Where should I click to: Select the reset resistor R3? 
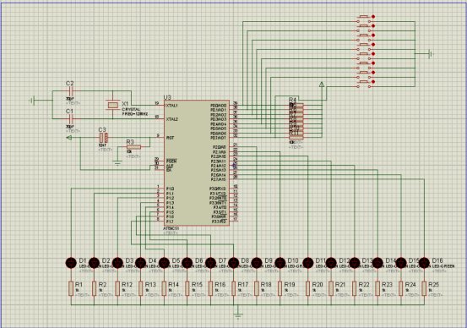pyautogui.click(x=133, y=147)
